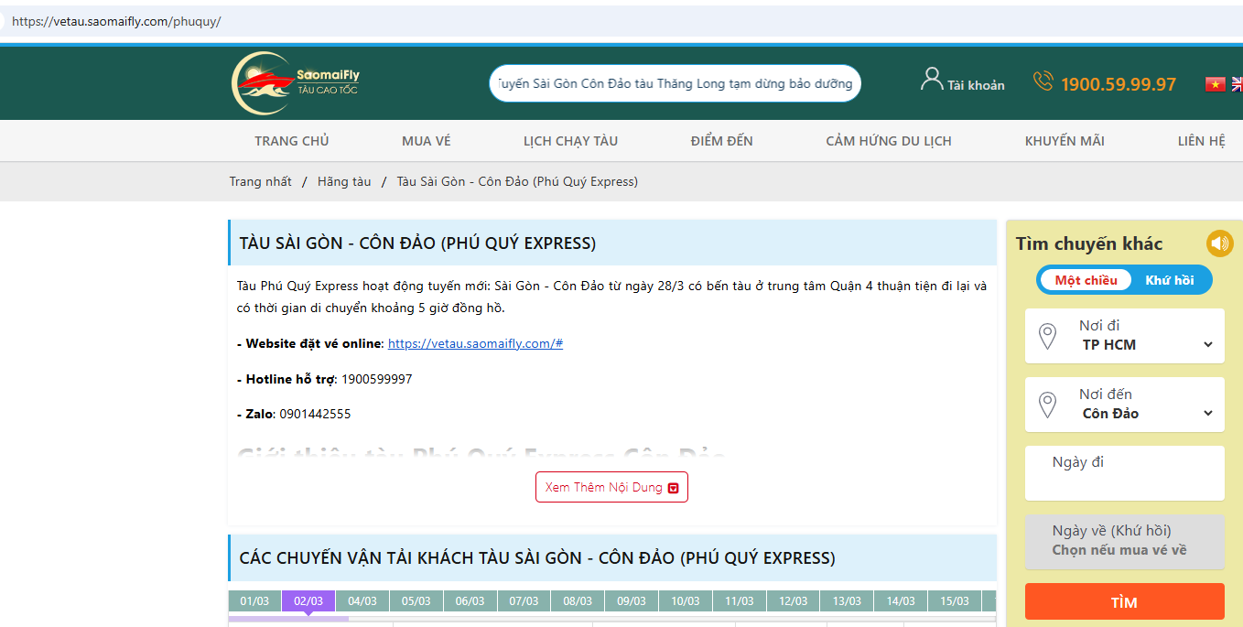
Task: Click the orange speaker sound icon
Action: pyautogui.click(x=1219, y=243)
